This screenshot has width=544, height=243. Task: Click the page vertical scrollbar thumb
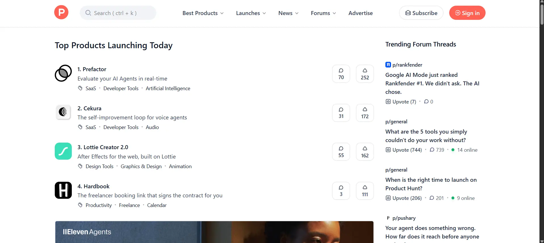[x=542, y=14]
